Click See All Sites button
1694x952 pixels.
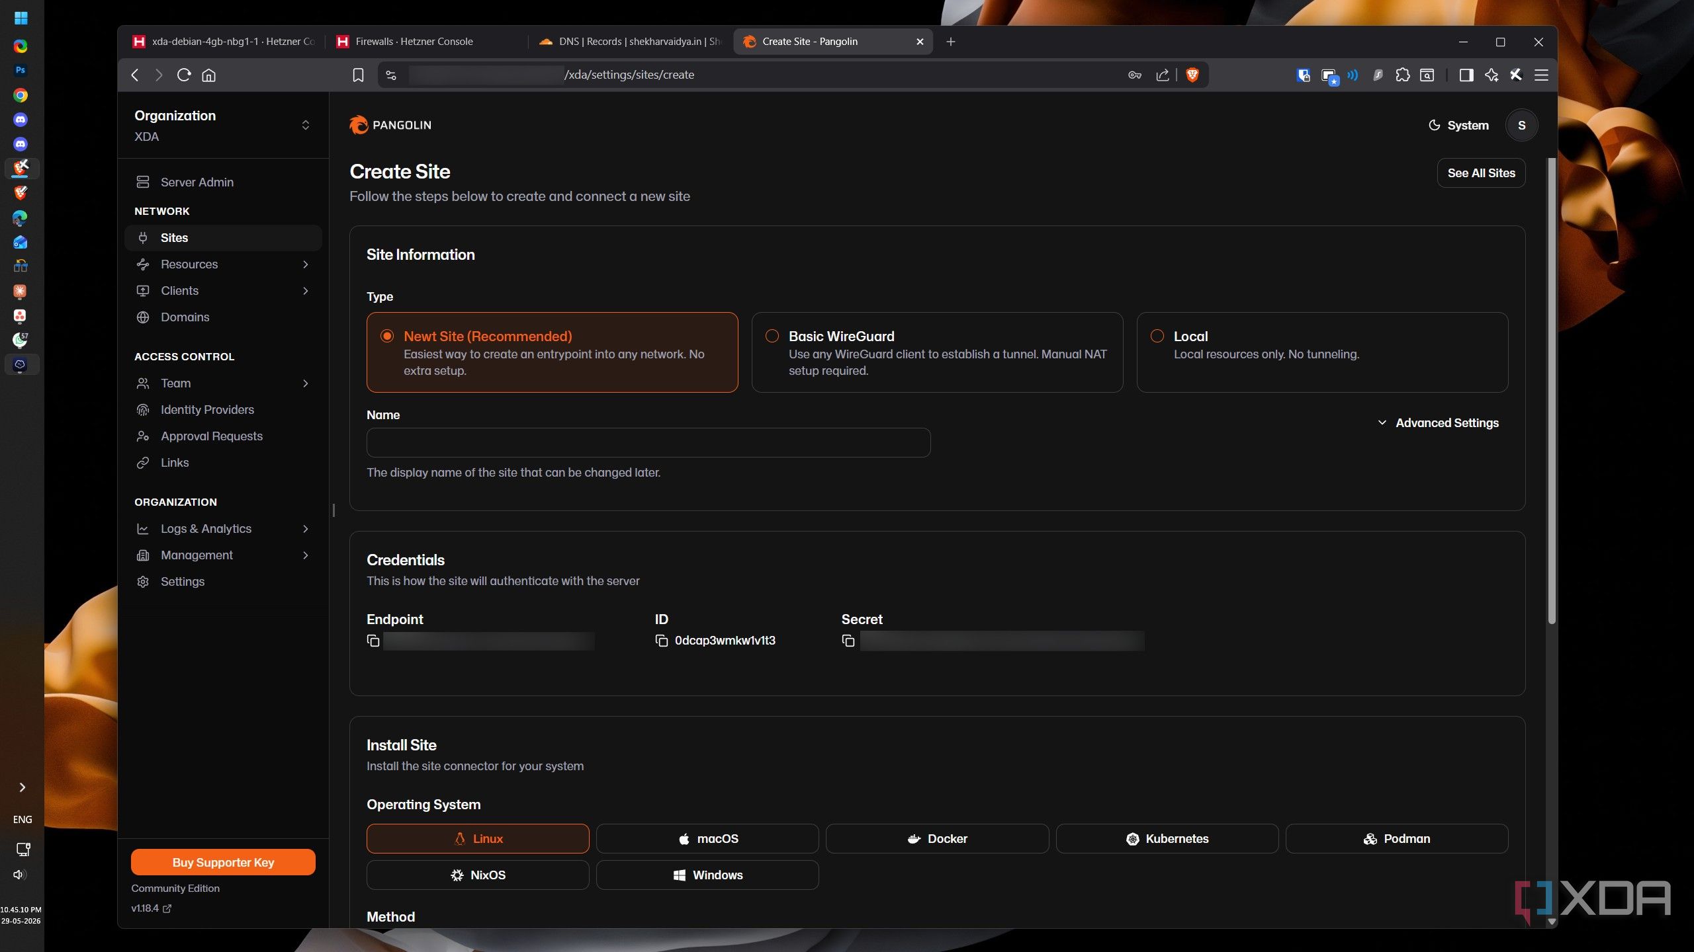(x=1481, y=173)
